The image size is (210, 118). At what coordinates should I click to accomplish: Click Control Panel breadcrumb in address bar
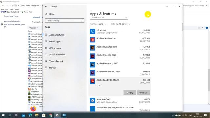tap(25, 6)
